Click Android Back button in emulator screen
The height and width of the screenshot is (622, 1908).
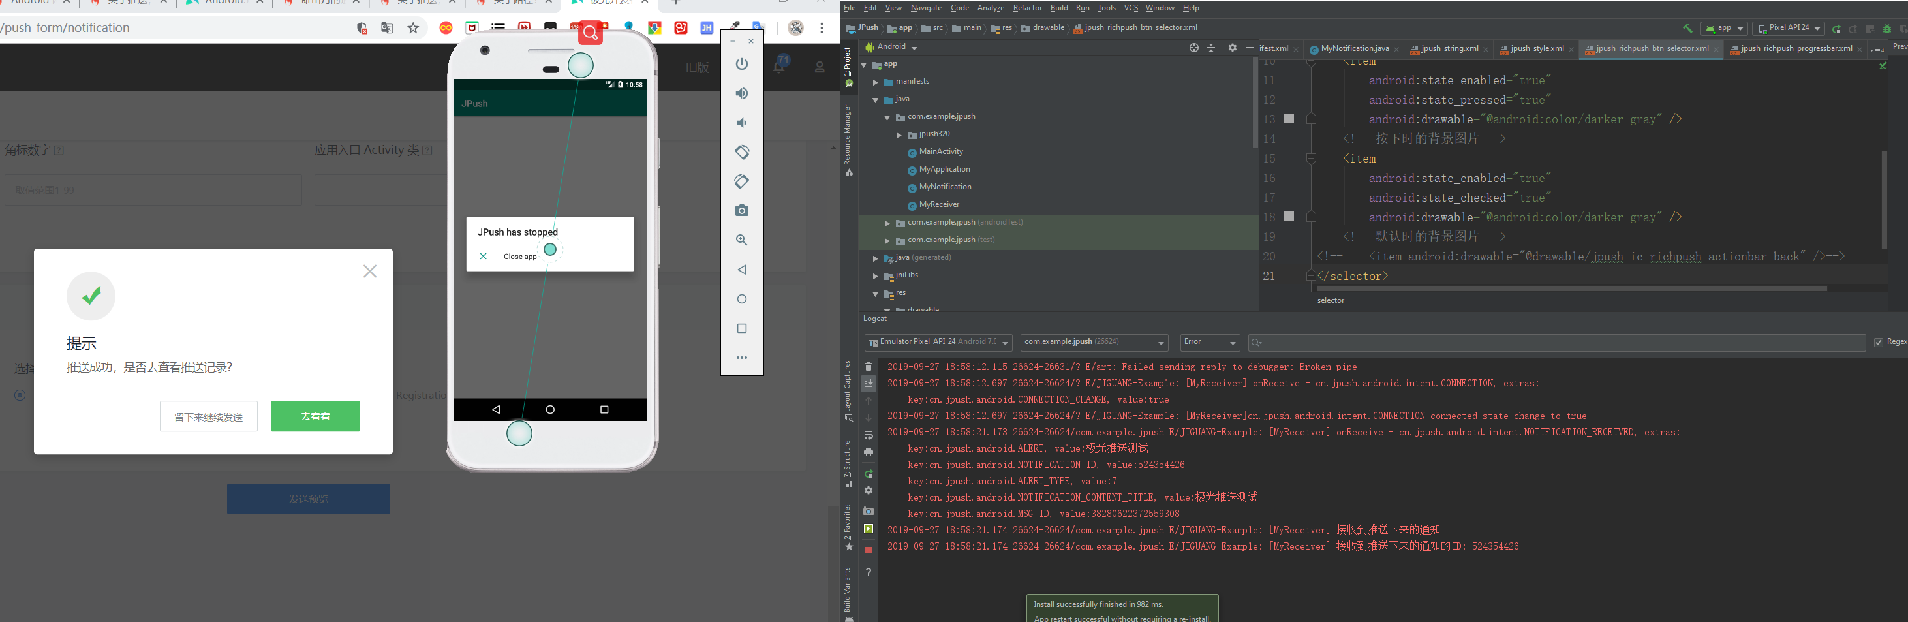coord(495,409)
